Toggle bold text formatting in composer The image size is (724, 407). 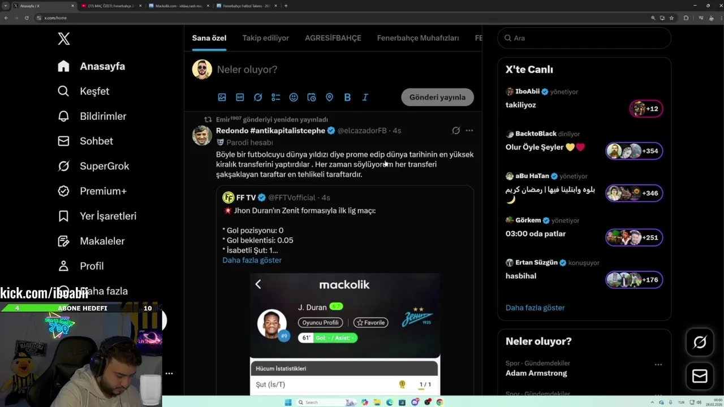(347, 97)
